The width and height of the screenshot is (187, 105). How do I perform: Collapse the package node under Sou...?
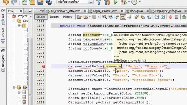pyautogui.click(x=19, y=26)
